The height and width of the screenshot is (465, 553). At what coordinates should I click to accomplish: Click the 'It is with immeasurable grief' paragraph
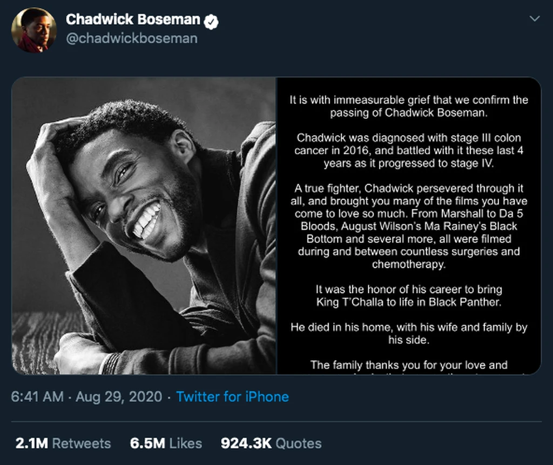point(409,106)
